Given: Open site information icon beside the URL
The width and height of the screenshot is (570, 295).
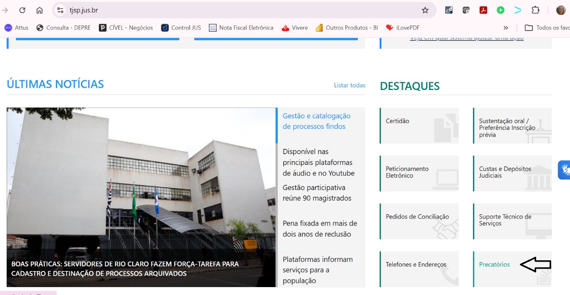Looking at the screenshot, I should tap(60, 10).
